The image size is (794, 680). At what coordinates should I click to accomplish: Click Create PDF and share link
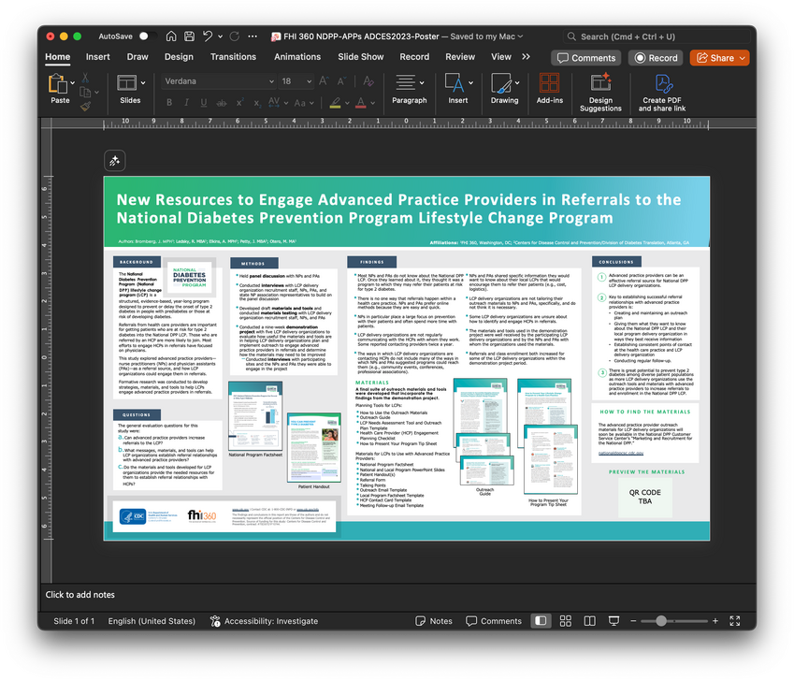[x=663, y=90]
